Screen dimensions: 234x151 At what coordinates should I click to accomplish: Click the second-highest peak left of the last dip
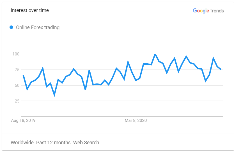tap(186, 57)
